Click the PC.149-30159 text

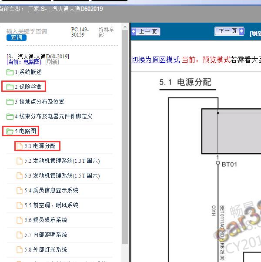click(80, 32)
